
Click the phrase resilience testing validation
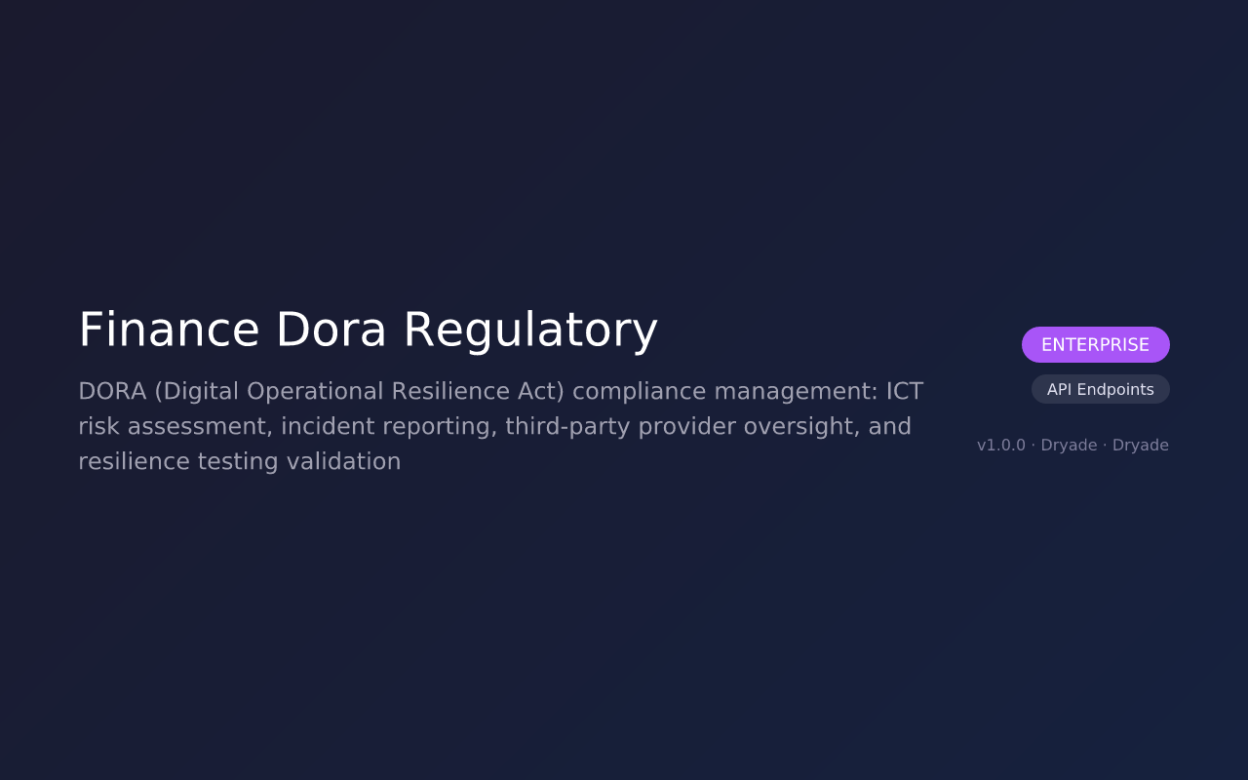[x=240, y=460]
